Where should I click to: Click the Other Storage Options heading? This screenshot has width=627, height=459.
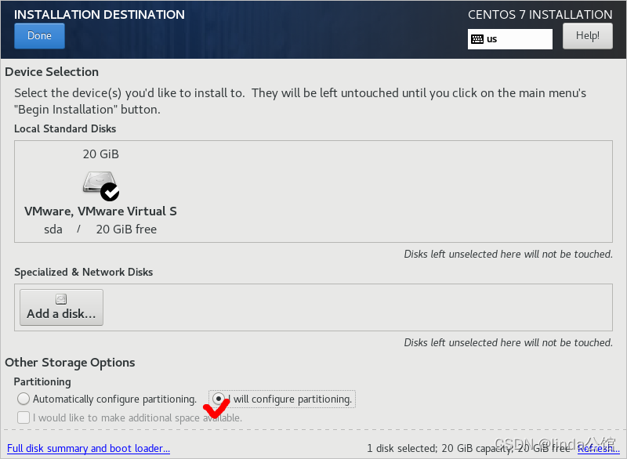[70, 363]
